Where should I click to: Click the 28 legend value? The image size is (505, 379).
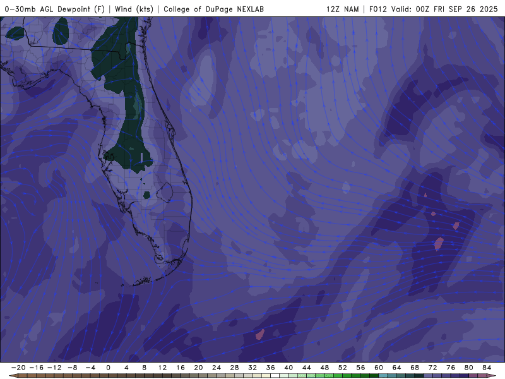[x=234, y=368]
